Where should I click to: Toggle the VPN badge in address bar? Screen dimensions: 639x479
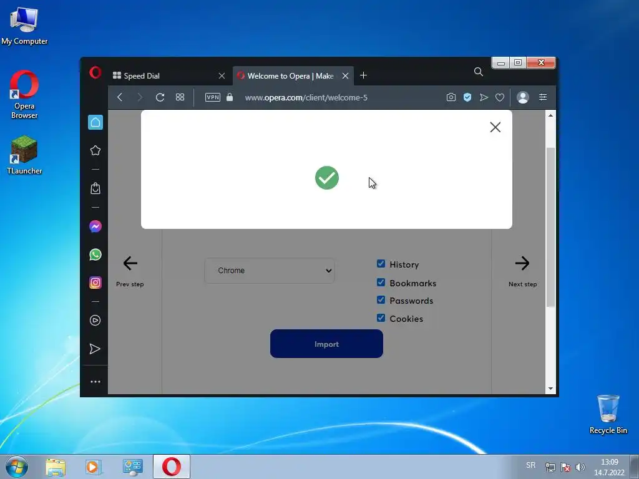tap(213, 97)
